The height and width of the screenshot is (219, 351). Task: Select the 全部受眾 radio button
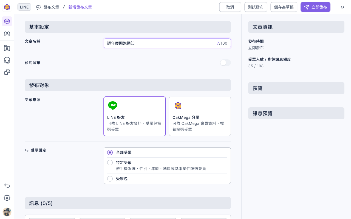pos(110,152)
